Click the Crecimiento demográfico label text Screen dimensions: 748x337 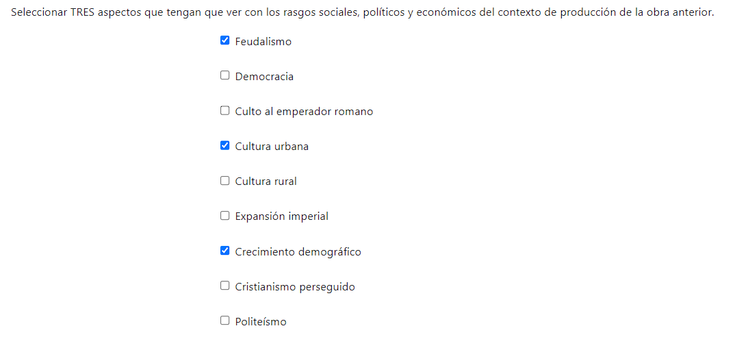click(298, 252)
